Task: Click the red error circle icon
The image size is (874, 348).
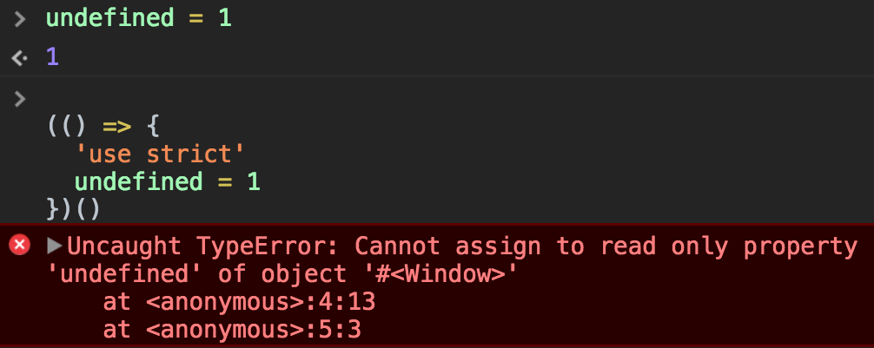Action: pos(19,246)
